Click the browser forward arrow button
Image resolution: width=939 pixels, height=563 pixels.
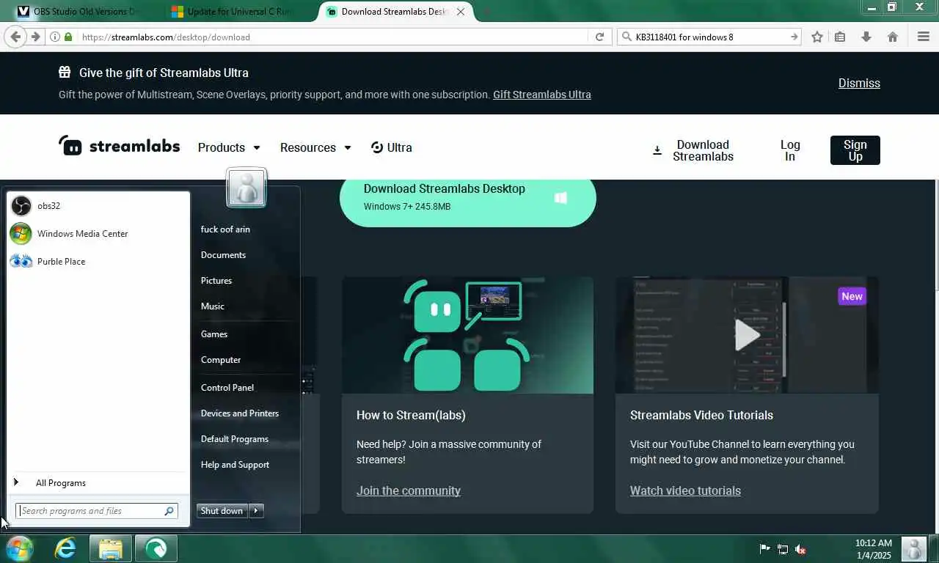tap(35, 37)
